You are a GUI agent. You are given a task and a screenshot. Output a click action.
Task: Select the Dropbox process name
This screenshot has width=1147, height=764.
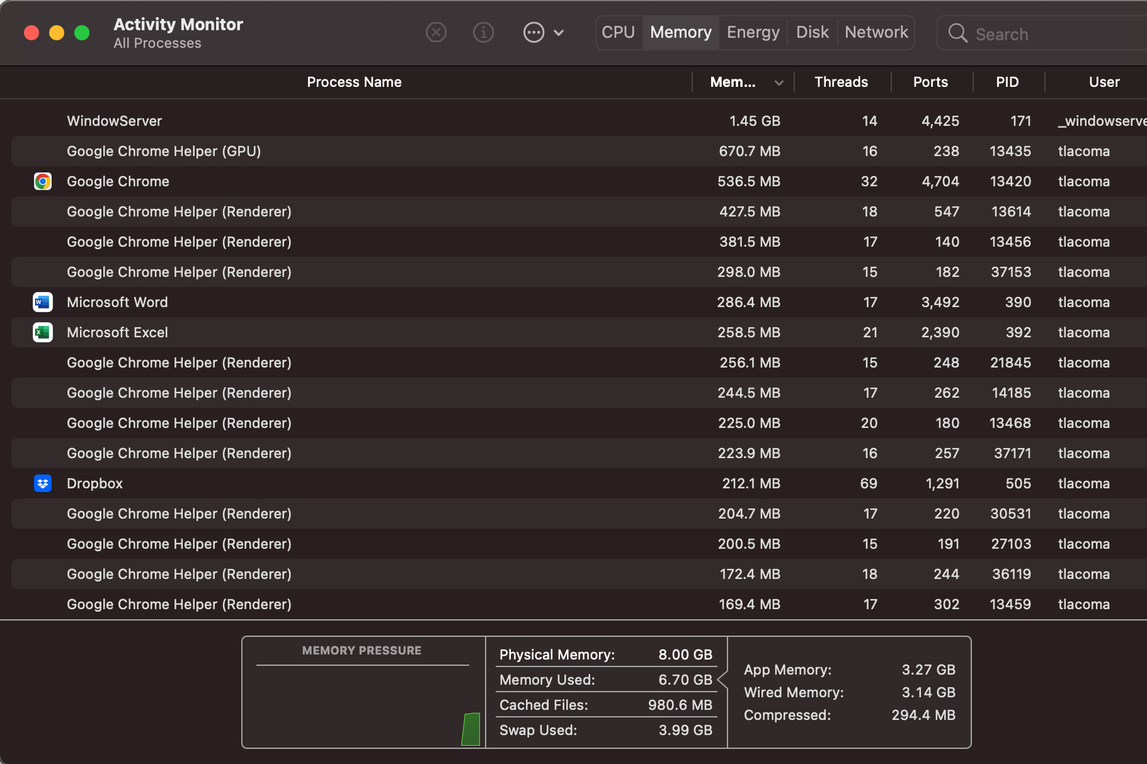click(x=94, y=483)
